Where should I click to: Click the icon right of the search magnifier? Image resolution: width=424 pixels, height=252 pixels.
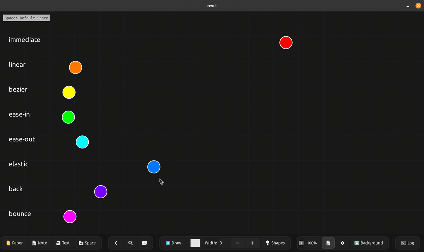(x=145, y=243)
